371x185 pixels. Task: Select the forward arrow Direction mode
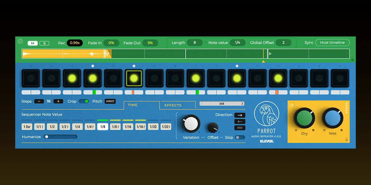pos(240,115)
